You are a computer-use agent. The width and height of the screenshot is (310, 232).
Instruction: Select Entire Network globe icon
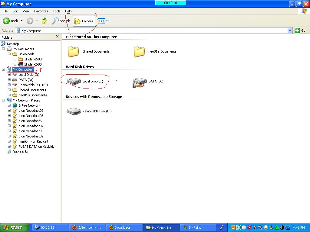click(x=15, y=105)
